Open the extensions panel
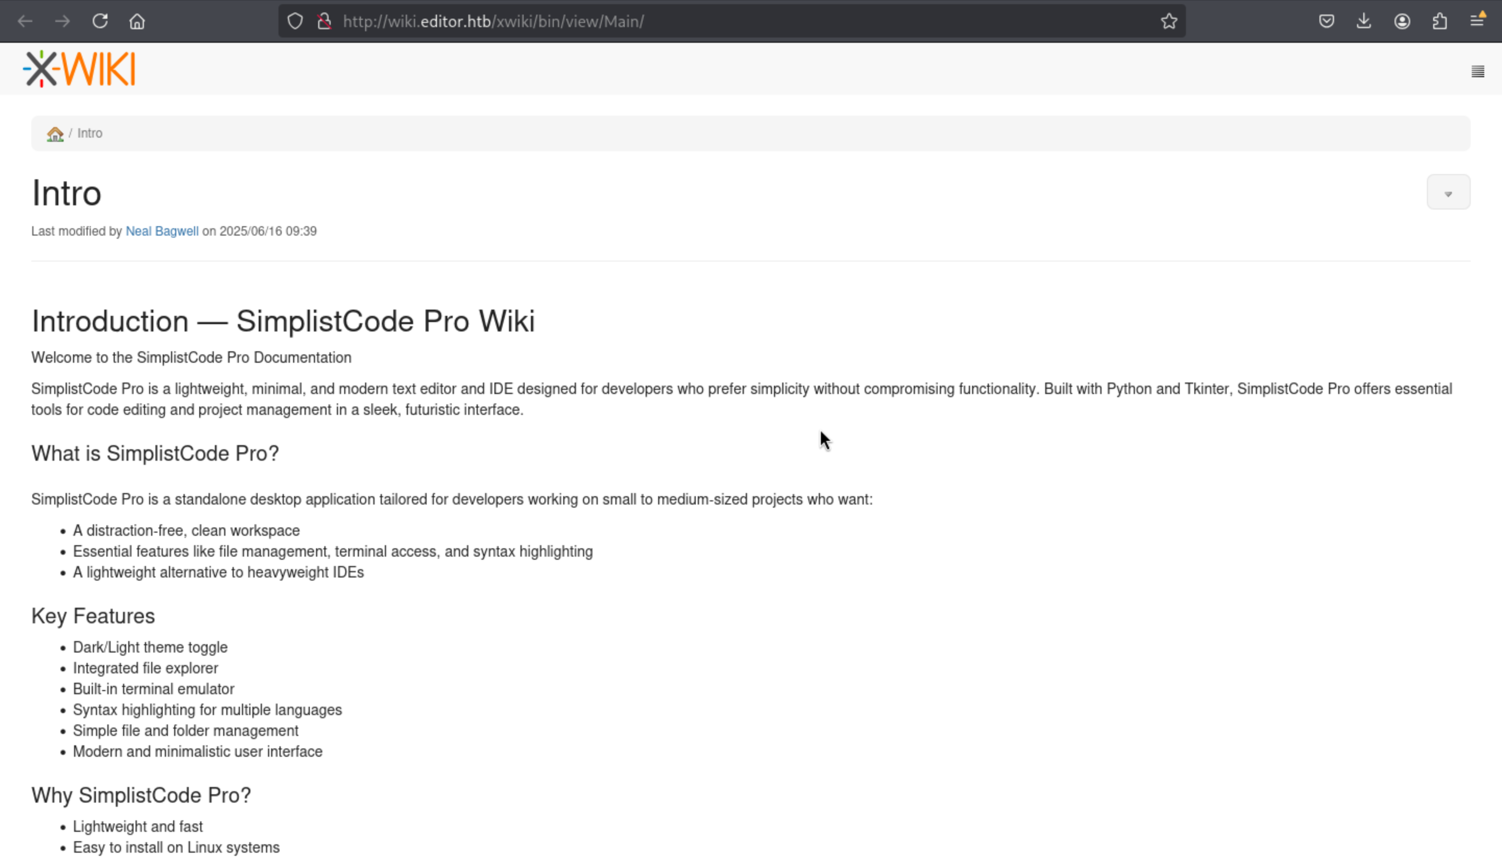Viewport: 1502px width, 861px height. click(x=1439, y=21)
